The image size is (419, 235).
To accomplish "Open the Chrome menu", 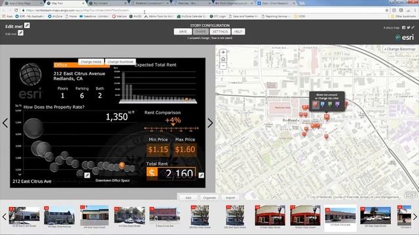I will [x=415, y=10].
